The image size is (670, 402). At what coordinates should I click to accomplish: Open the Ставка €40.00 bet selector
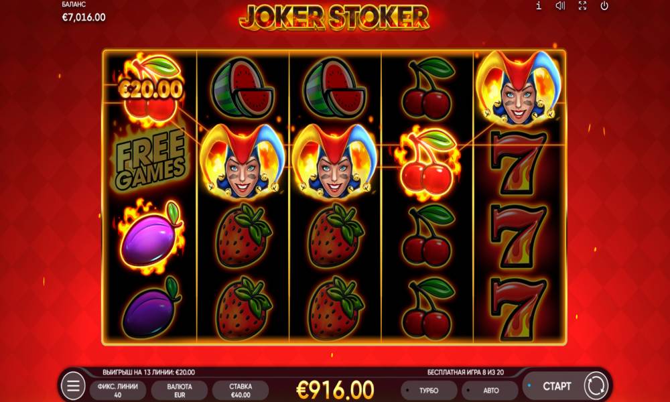pos(241,391)
